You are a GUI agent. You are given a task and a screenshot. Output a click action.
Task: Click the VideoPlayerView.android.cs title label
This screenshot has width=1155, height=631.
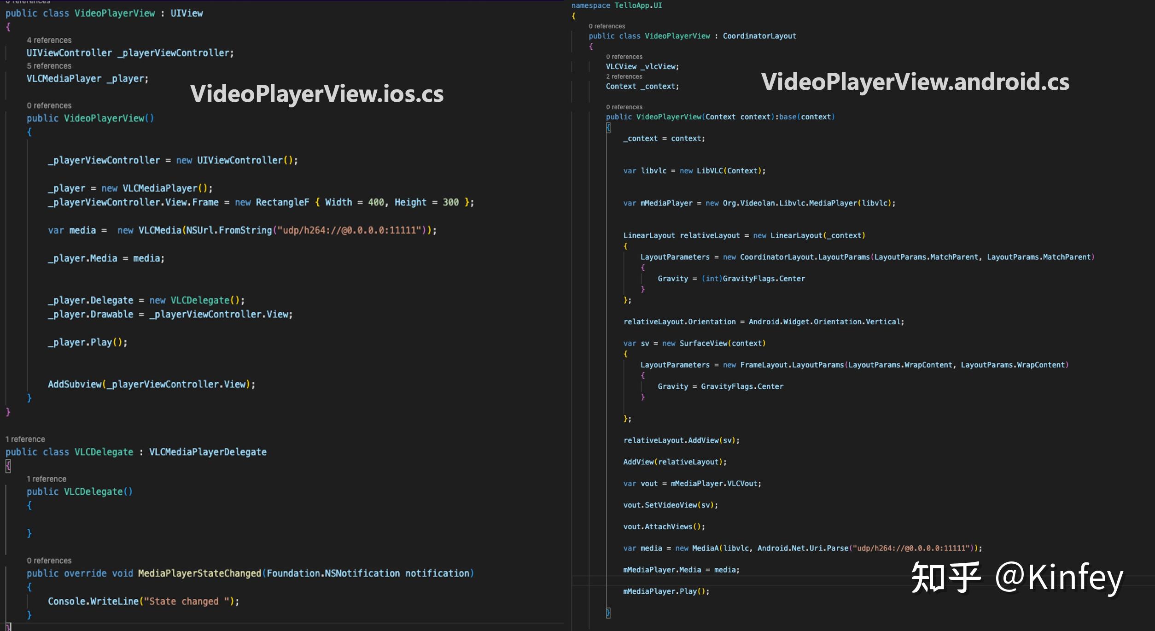(x=915, y=82)
